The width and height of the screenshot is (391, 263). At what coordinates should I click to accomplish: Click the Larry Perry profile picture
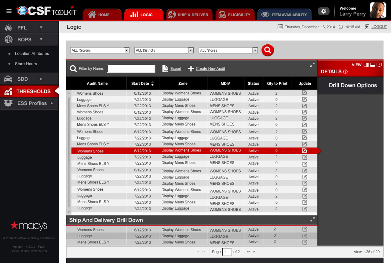pyautogui.click(x=378, y=10)
